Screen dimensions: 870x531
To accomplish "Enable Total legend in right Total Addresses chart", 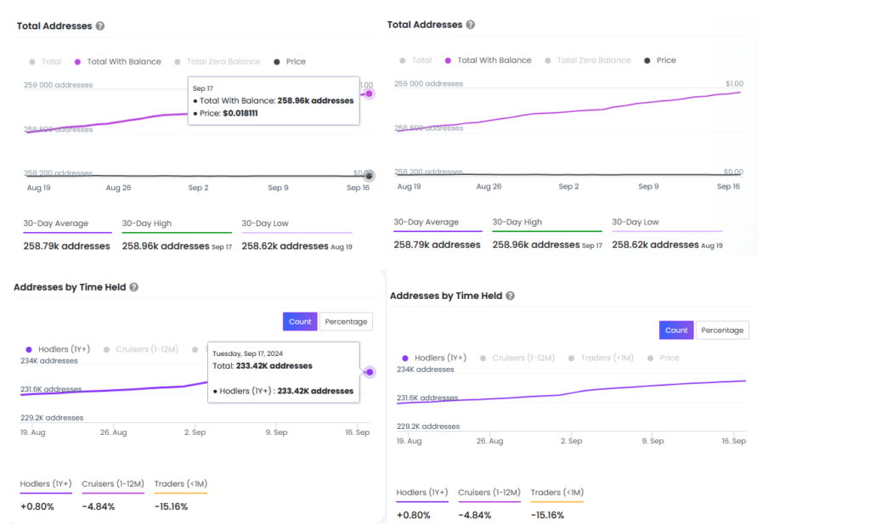I will coord(415,60).
